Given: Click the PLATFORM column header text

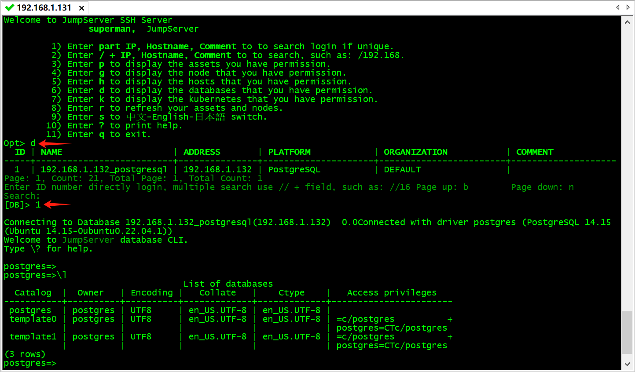Looking at the screenshot, I should click(x=290, y=152).
